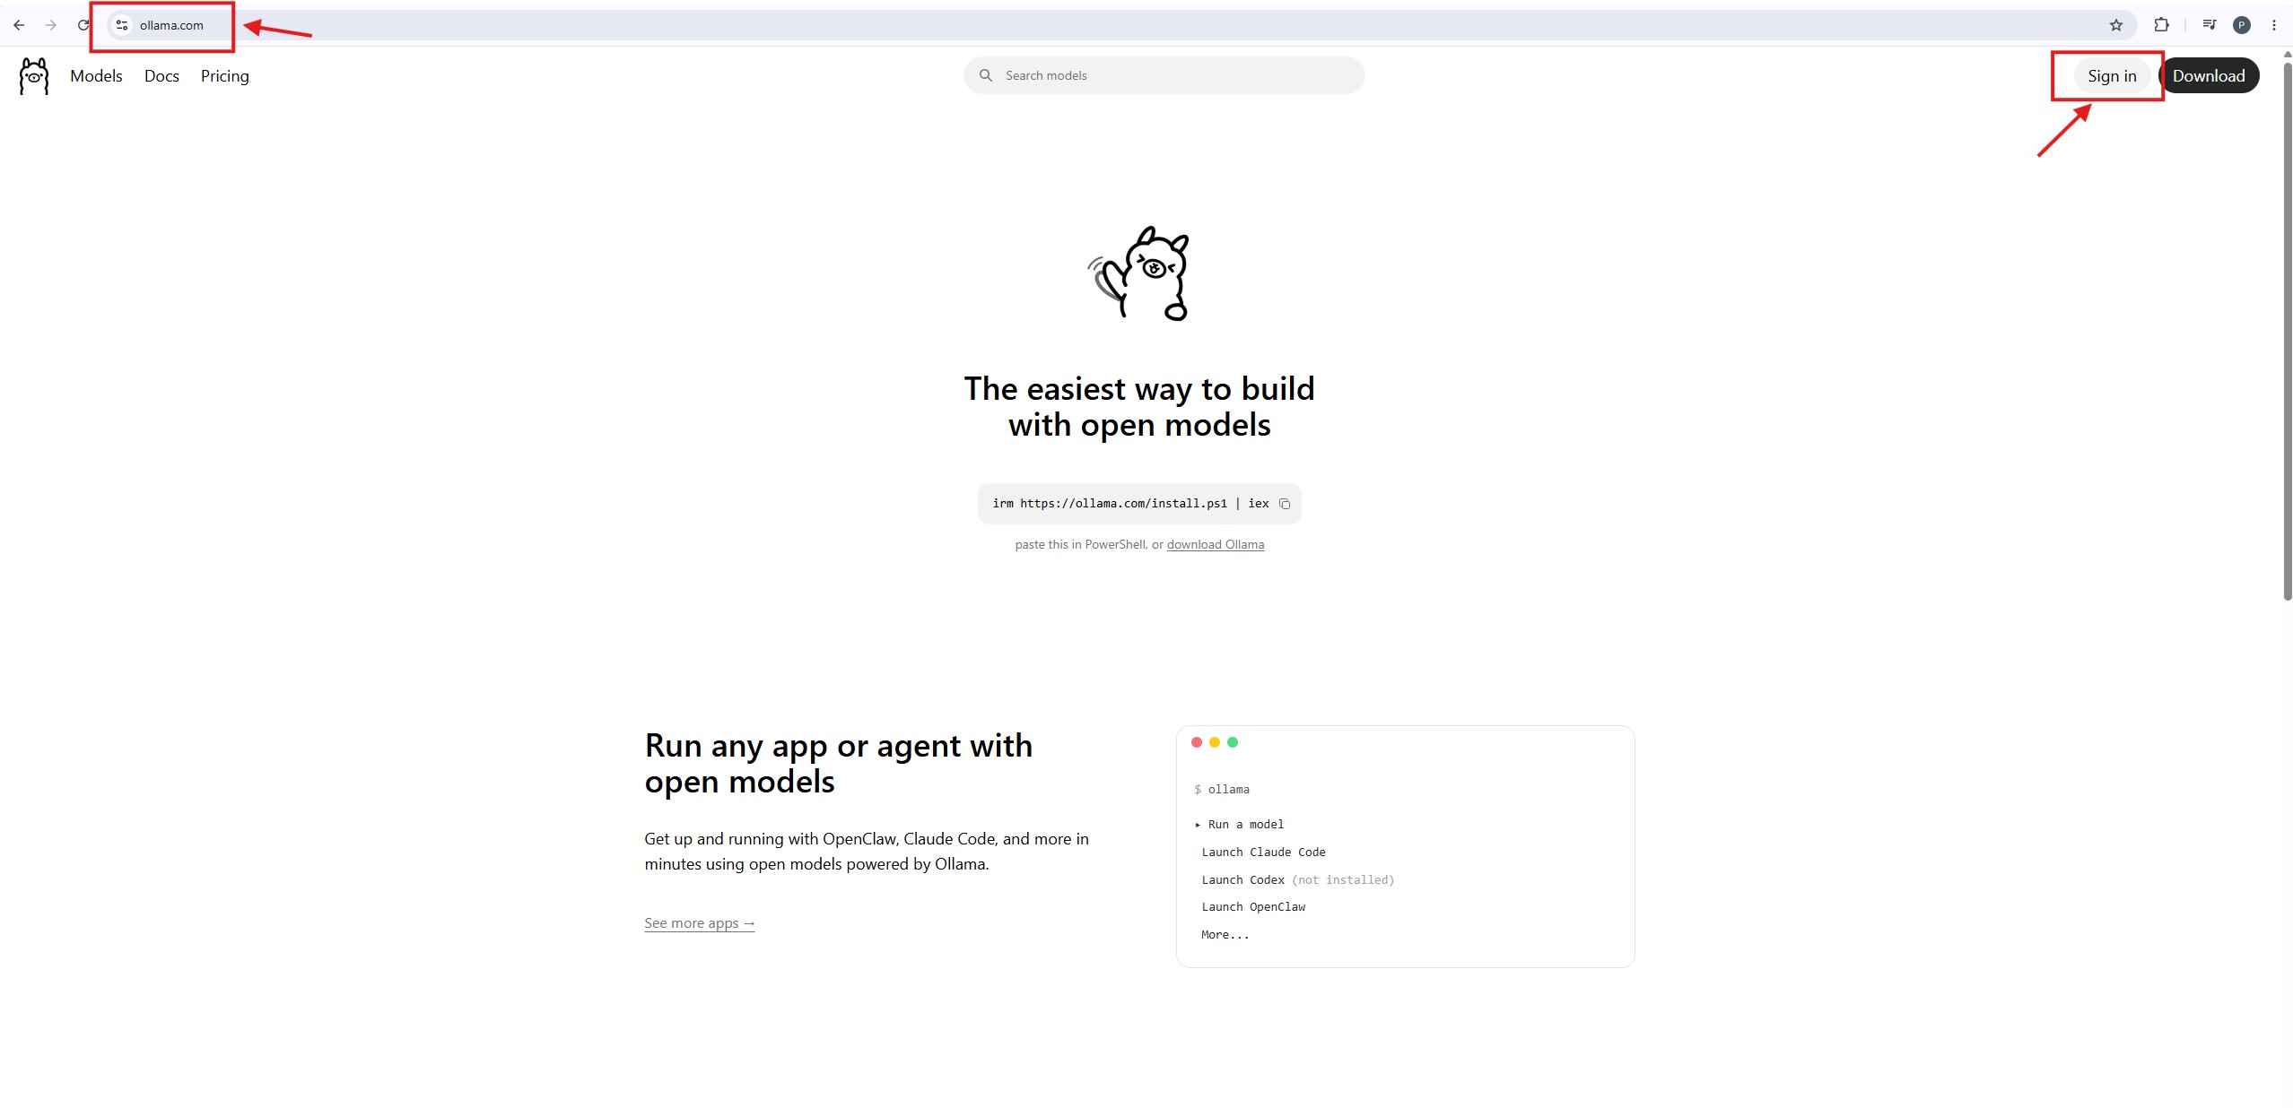Screen dimensions: 2293x1108
Task: Open the Pricing page
Action: (x=225, y=76)
